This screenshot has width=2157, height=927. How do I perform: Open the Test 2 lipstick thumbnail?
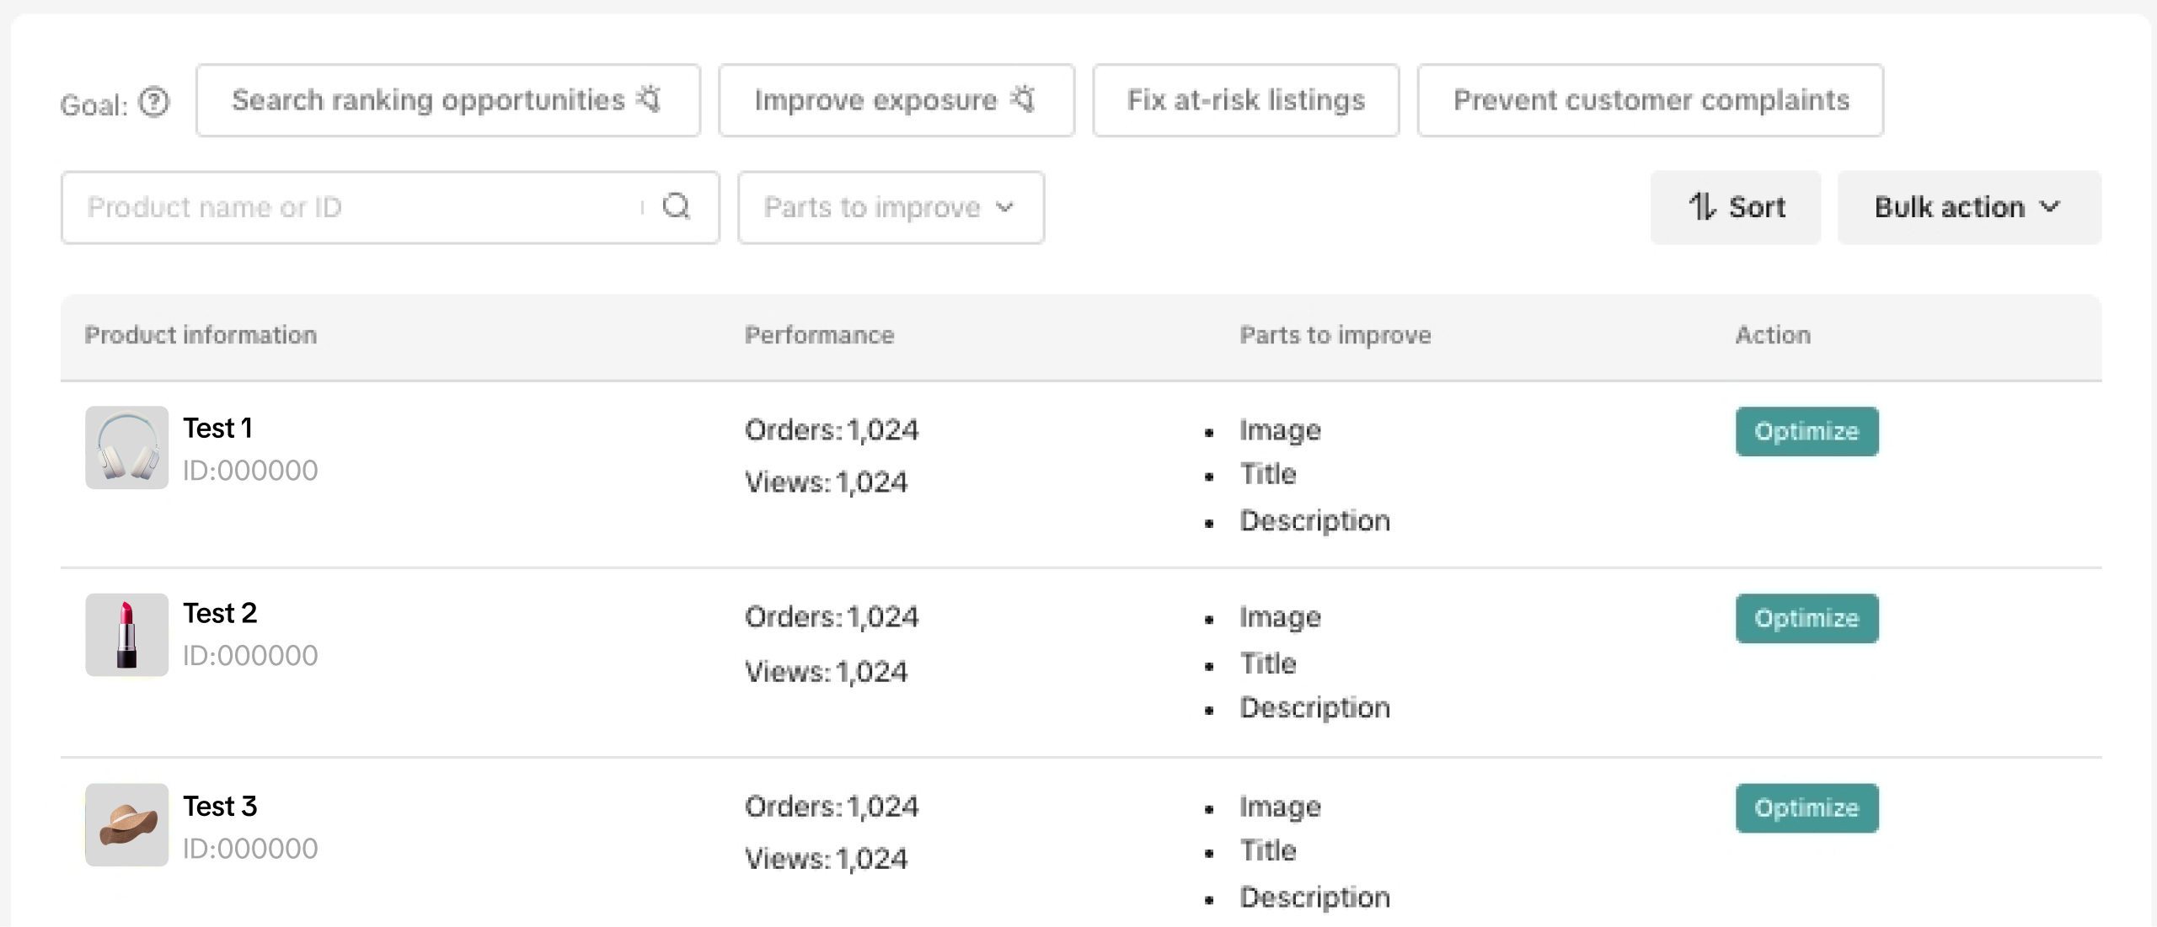pos(127,635)
